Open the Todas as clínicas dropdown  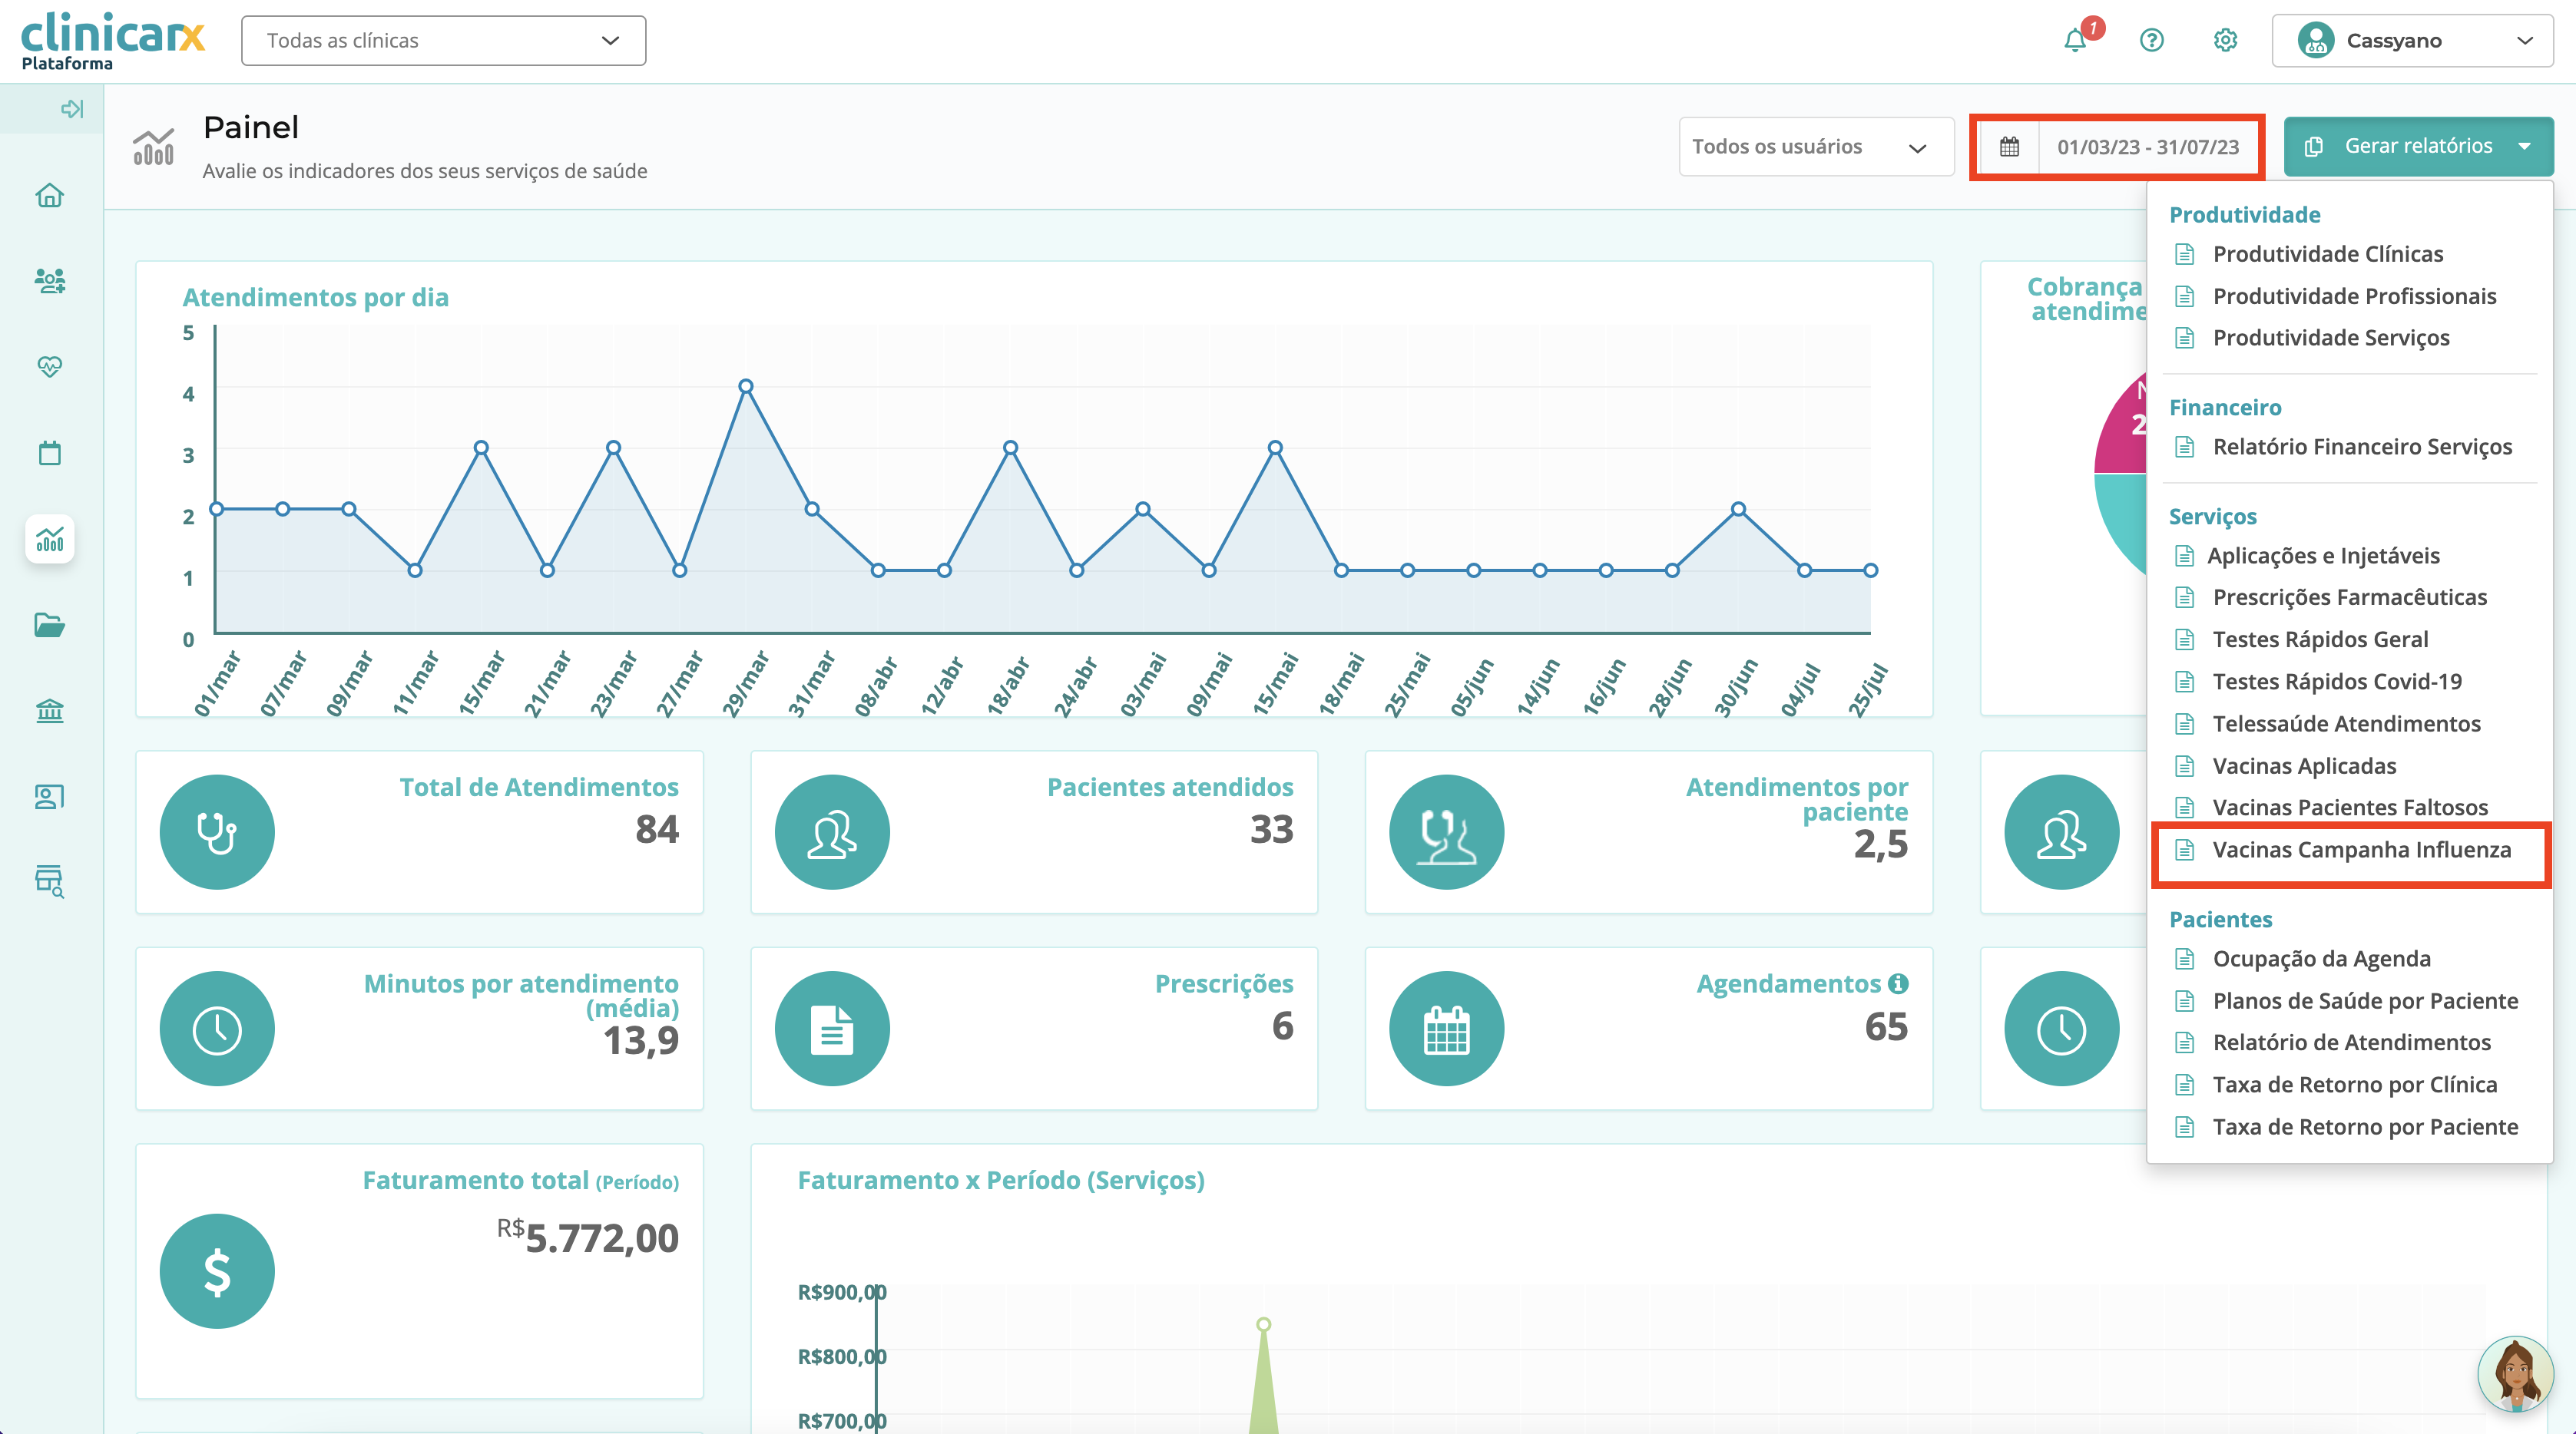(x=443, y=41)
